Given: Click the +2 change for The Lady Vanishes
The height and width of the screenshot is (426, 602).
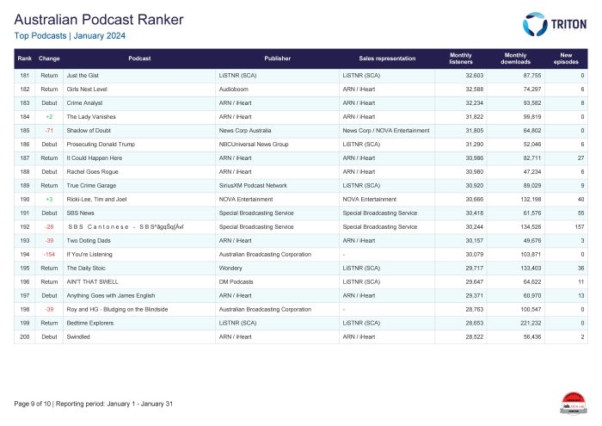Looking at the screenshot, I should point(49,117).
